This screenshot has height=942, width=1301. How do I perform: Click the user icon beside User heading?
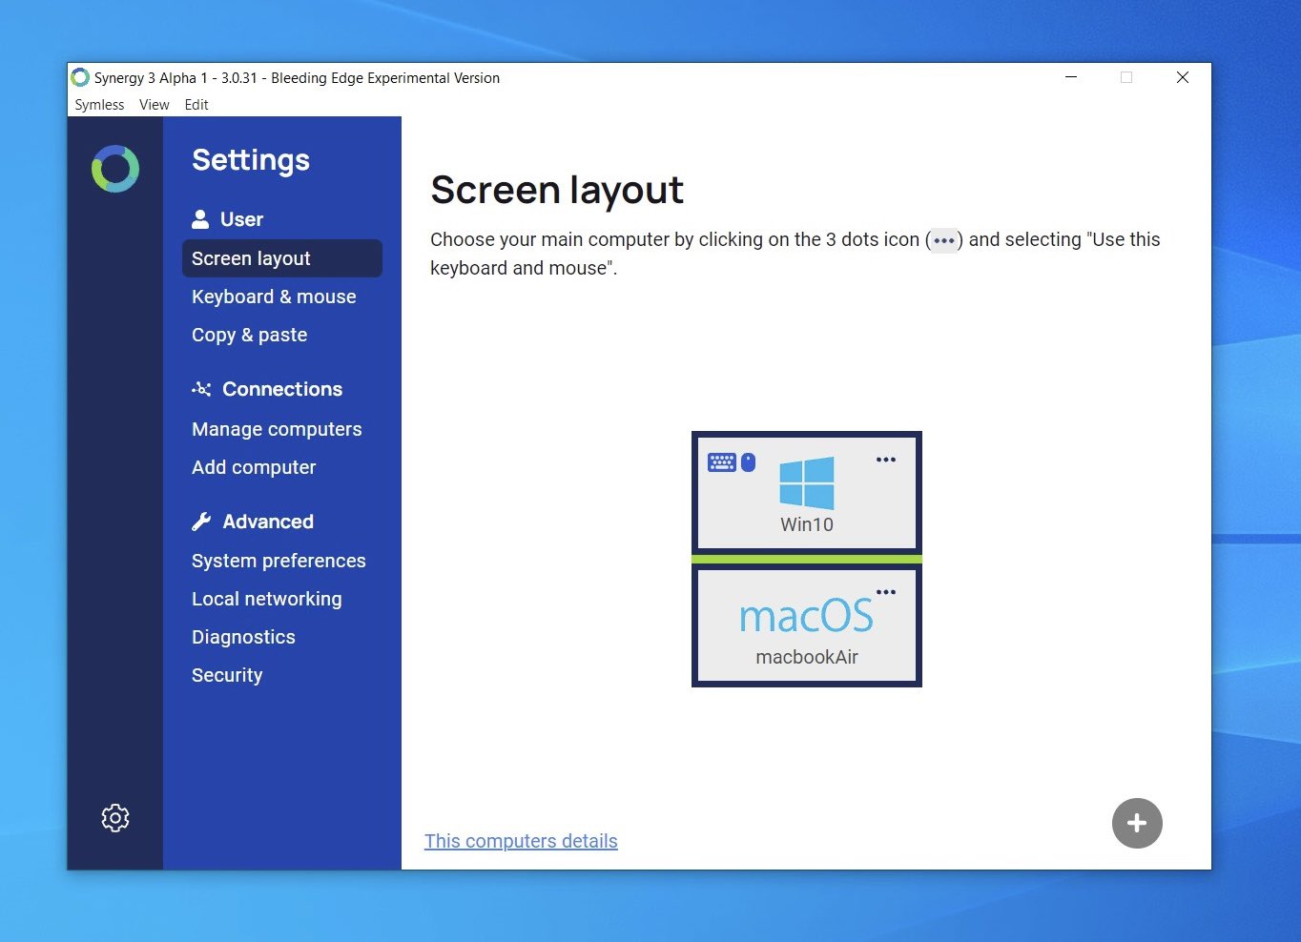coord(200,219)
